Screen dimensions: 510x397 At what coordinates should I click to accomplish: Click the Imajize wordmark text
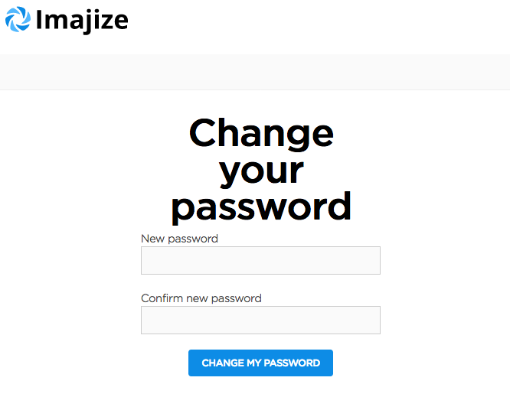(82, 21)
